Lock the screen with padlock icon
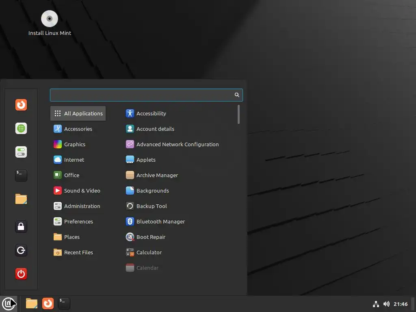The height and width of the screenshot is (312, 416). pos(21,227)
